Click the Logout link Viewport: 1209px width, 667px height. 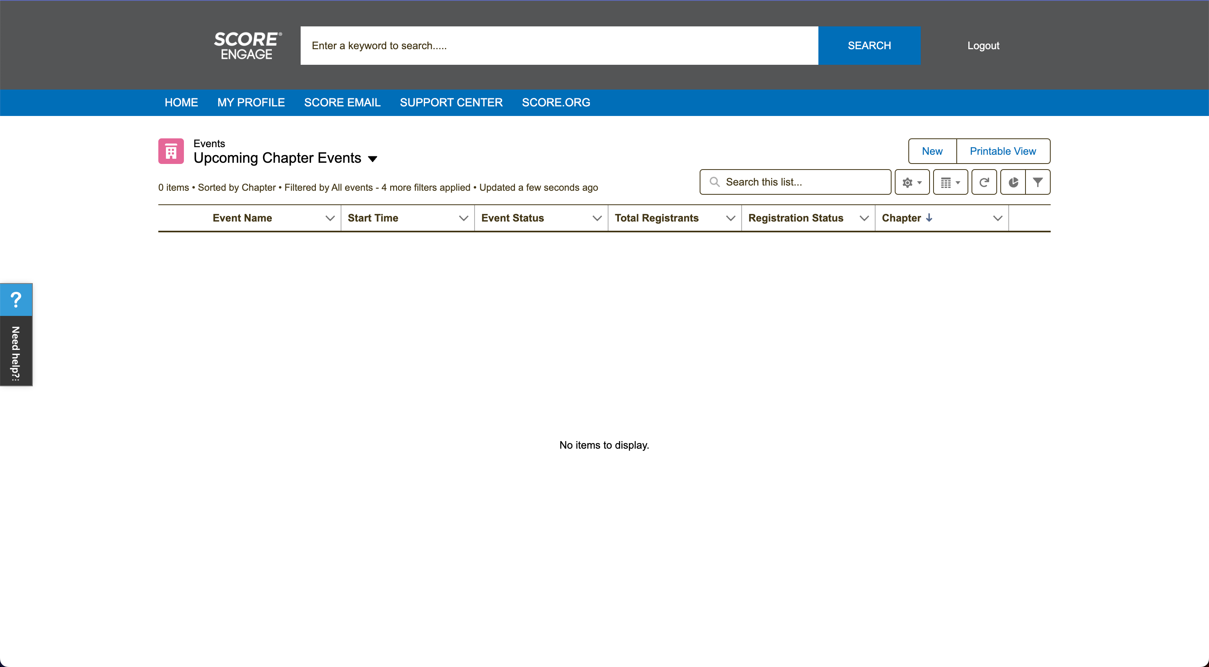[x=983, y=46]
